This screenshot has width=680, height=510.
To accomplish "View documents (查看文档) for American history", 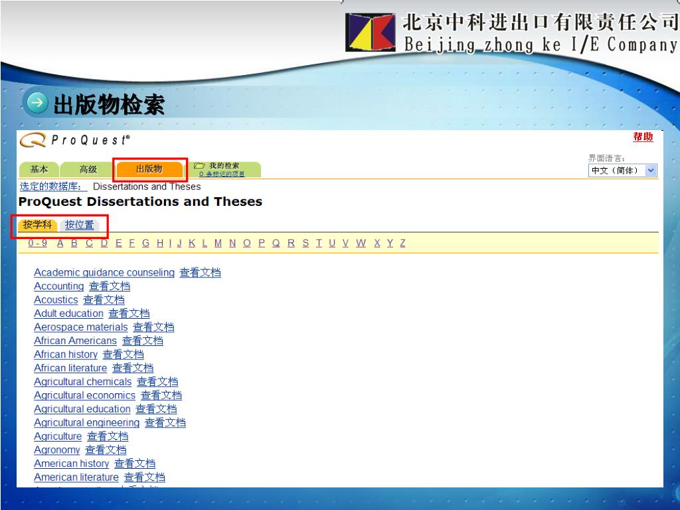I will (x=135, y=464).
